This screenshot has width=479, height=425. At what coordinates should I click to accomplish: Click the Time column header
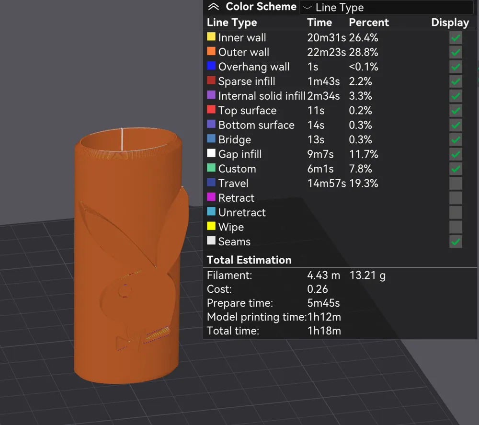[x=319, y=23]
